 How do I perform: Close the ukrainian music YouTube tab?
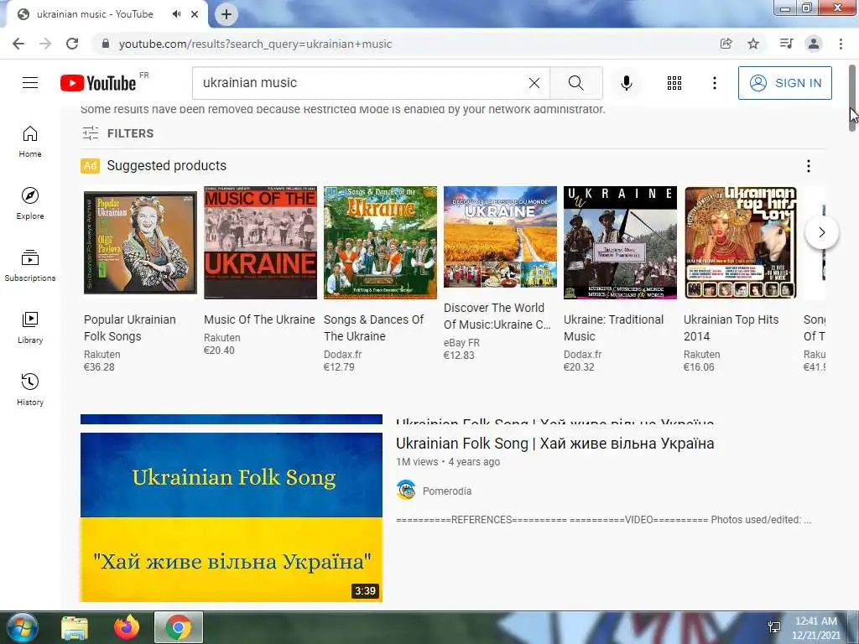click(195, 14)
